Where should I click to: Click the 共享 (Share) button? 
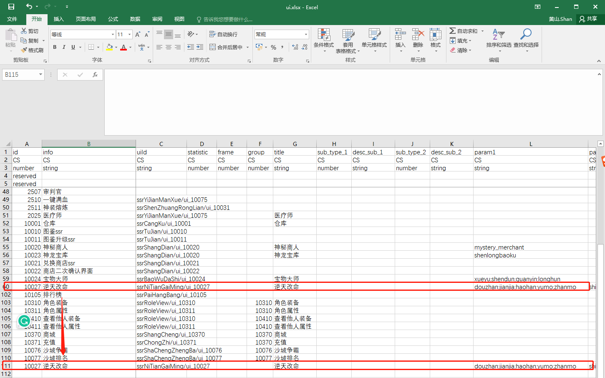(x=588, y=19)
